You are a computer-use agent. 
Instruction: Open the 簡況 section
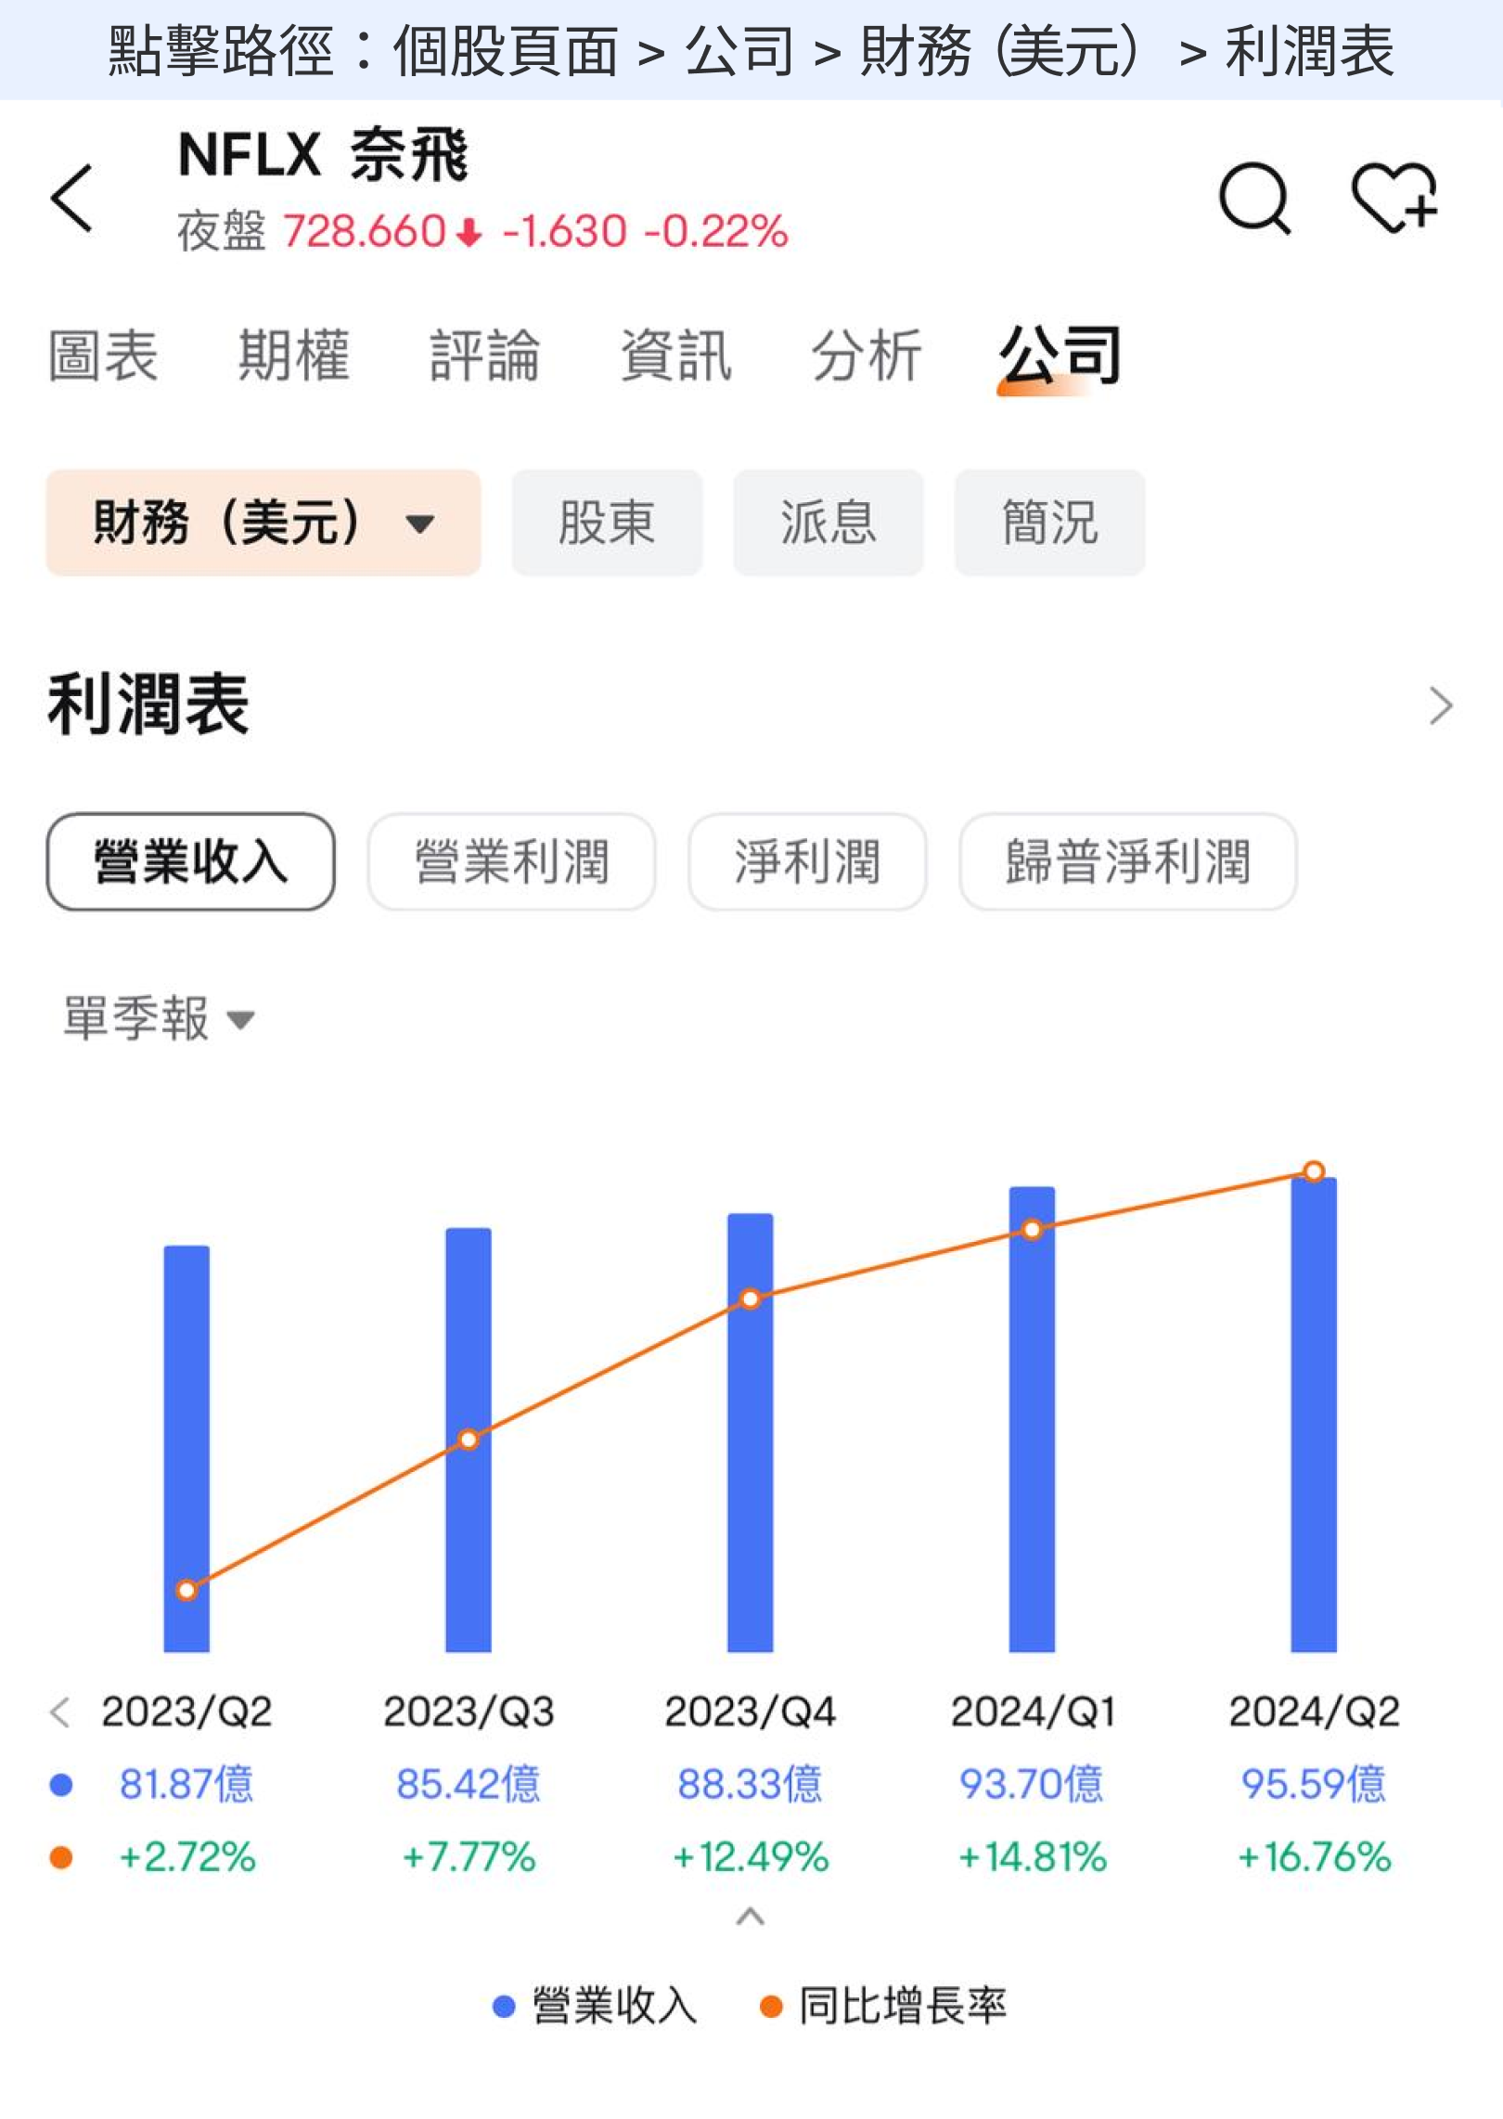click(1050, 523)
